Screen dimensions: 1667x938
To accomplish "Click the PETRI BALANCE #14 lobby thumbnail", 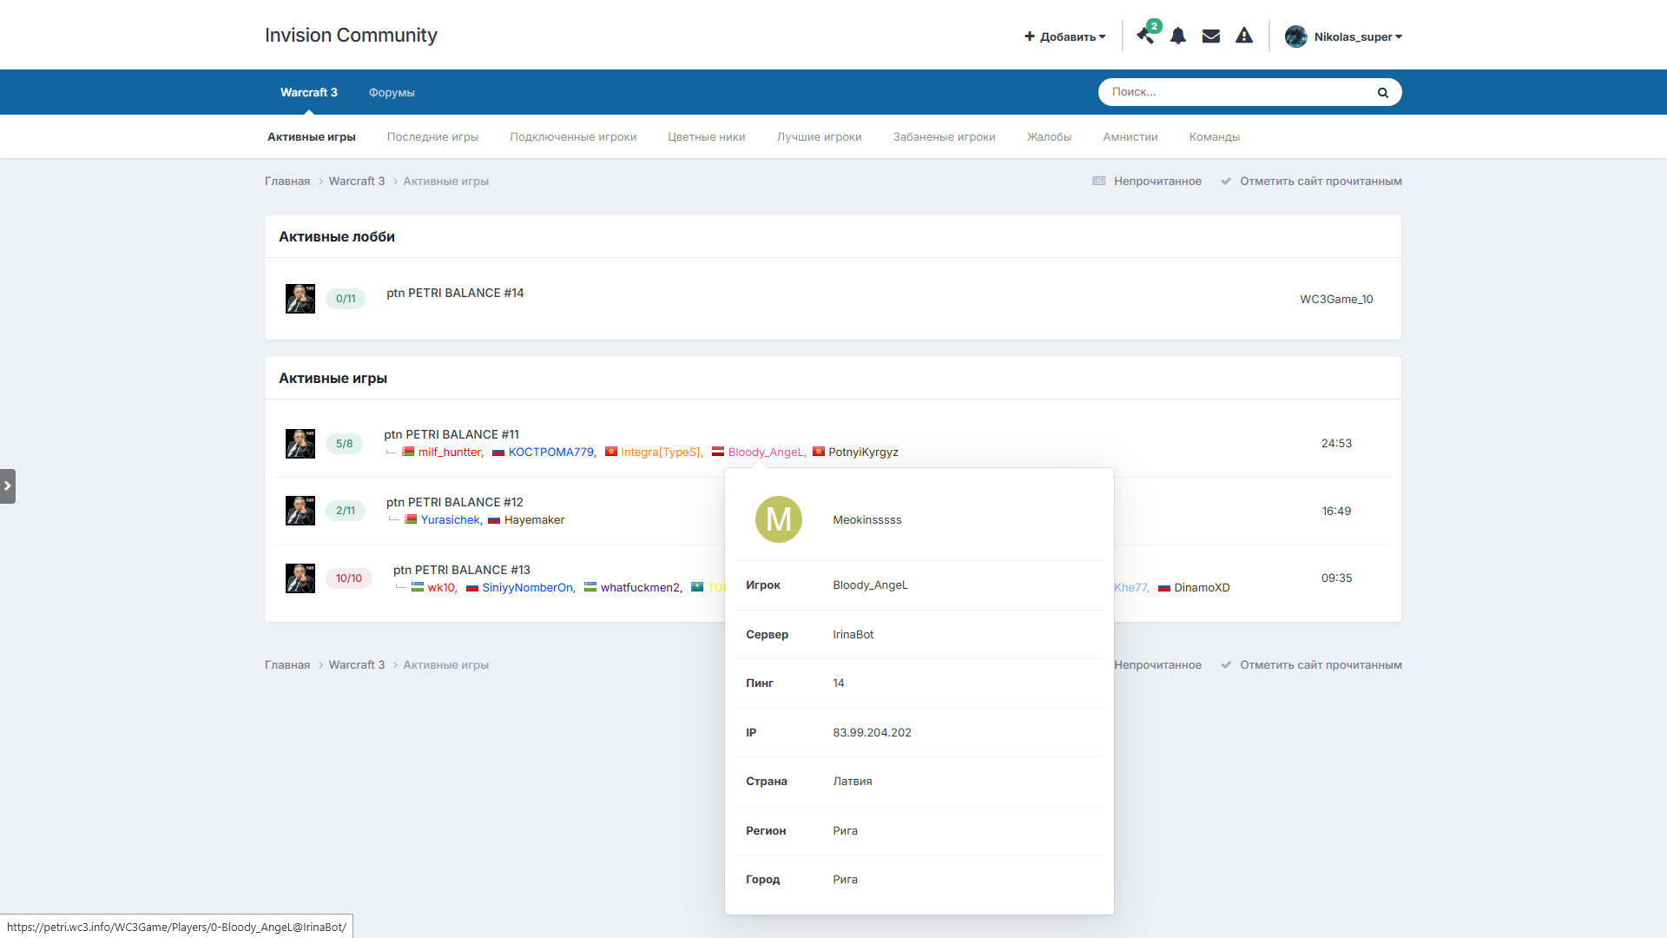I will 300,299.
